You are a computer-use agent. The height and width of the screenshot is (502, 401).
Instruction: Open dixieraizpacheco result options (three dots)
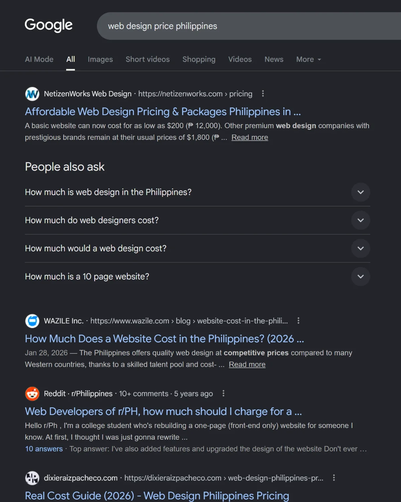(x=334, y=478)
